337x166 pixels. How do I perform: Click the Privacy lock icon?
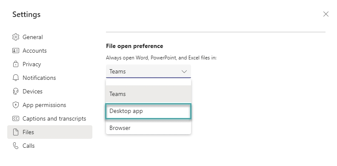[16, 64]
